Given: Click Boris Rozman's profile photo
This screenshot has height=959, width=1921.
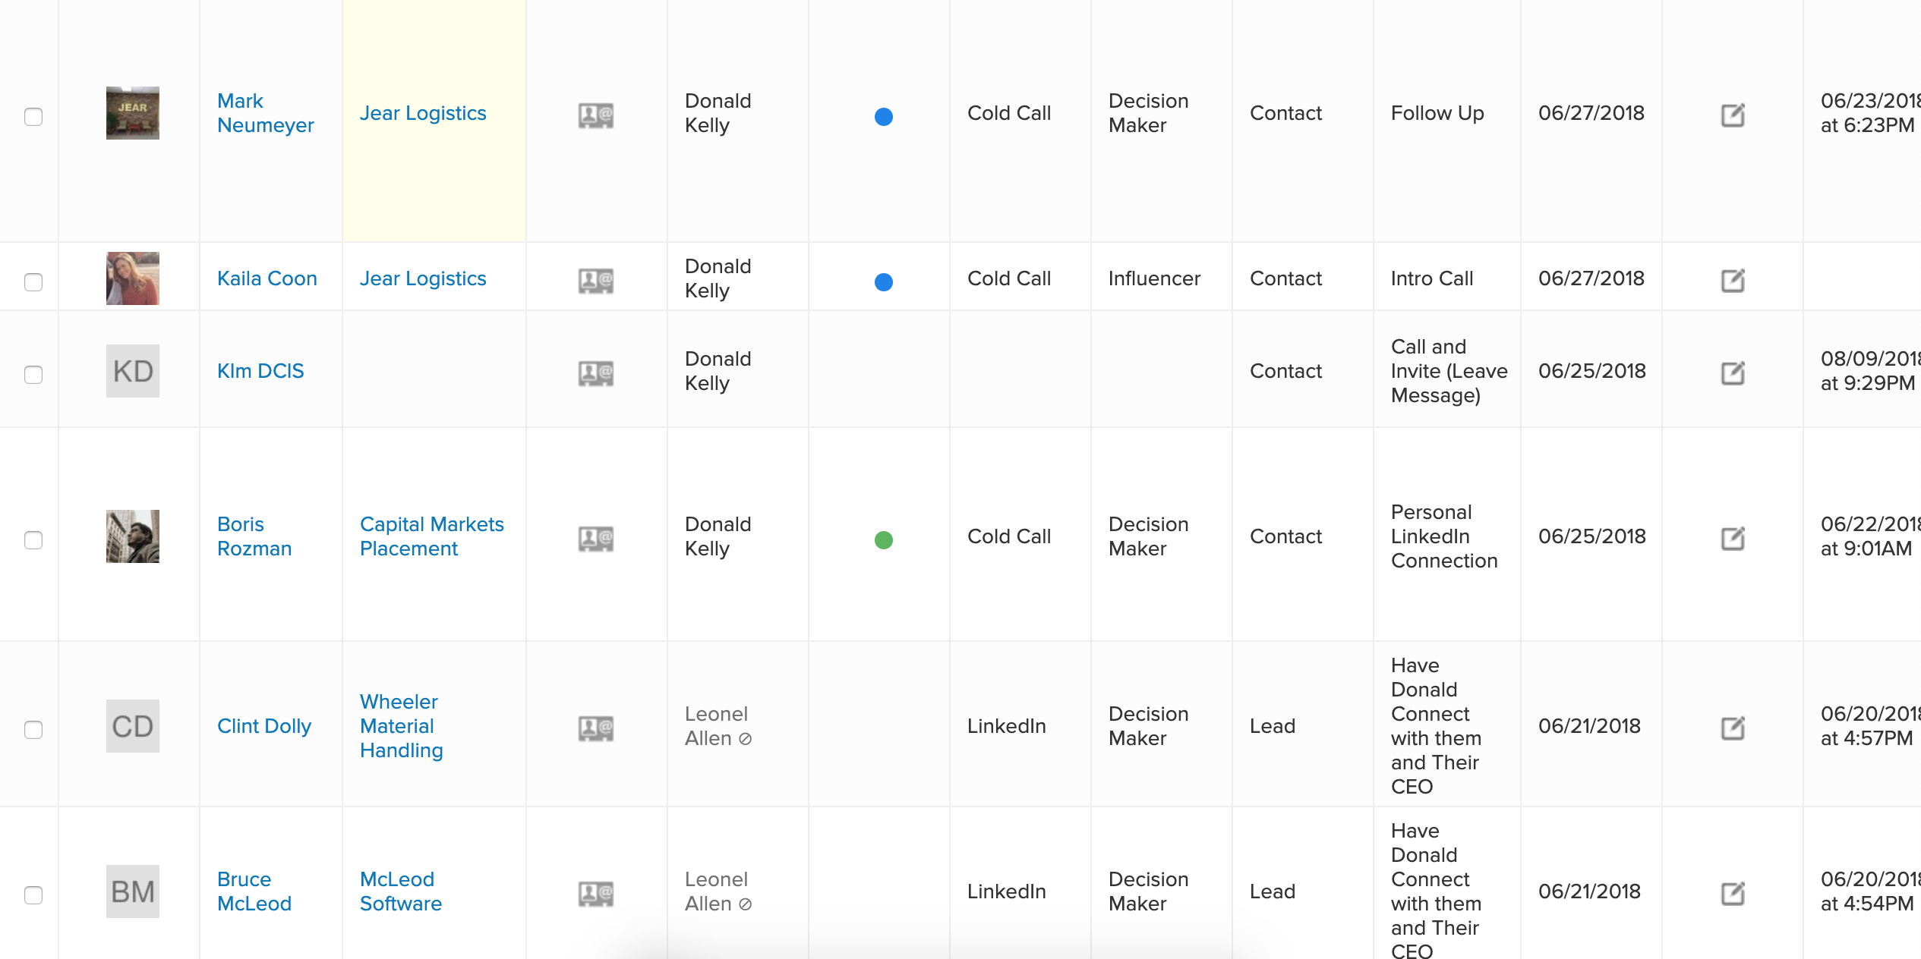Looking at the screenshot, I should pyautogui.click(x=133, y=536).
